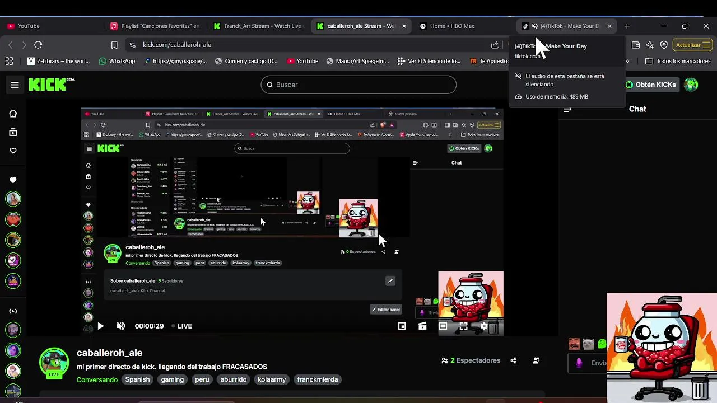The height and width of the screenshot is (403, 717).
Task: Select the peru tag
Action: pos(202,379)
